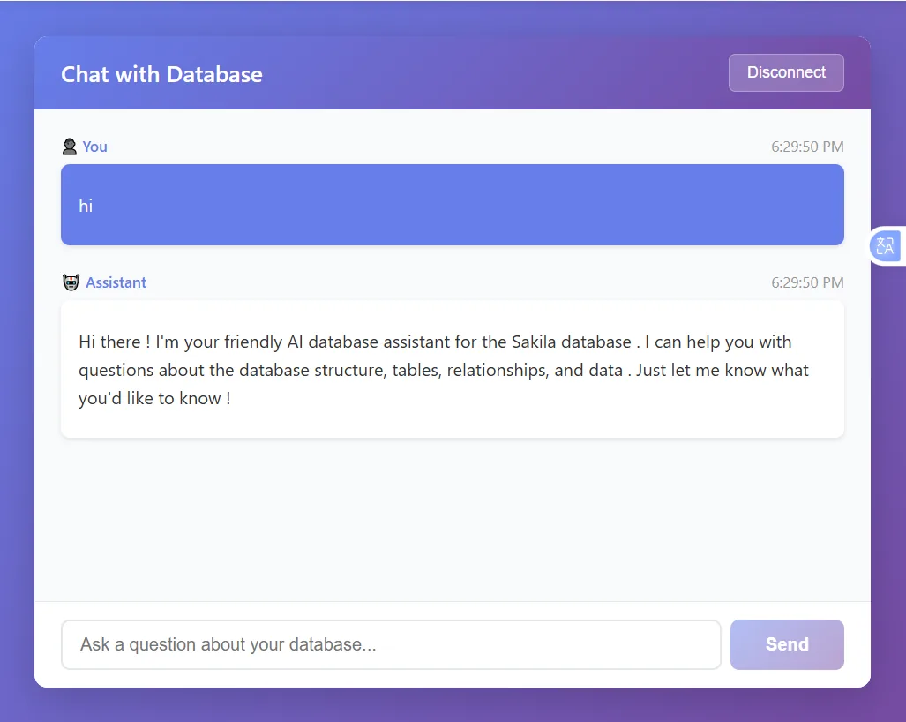906x722 pixels.
Task: Click the timestamp on the You message
Action: [x=807, y=147]
